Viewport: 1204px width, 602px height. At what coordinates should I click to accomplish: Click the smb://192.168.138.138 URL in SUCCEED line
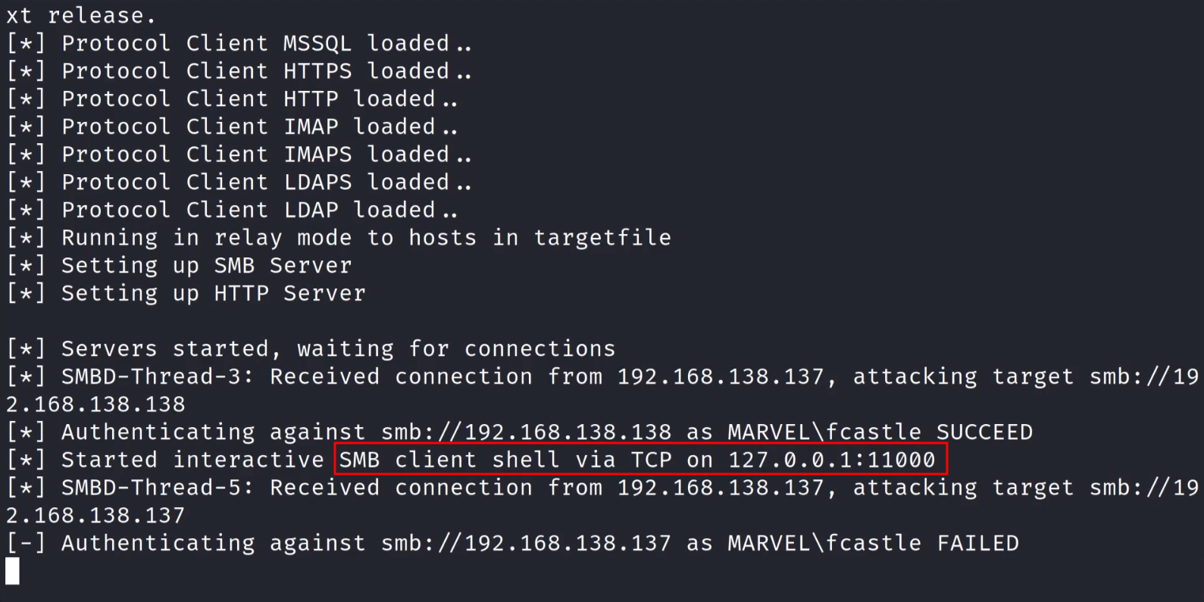526,432
